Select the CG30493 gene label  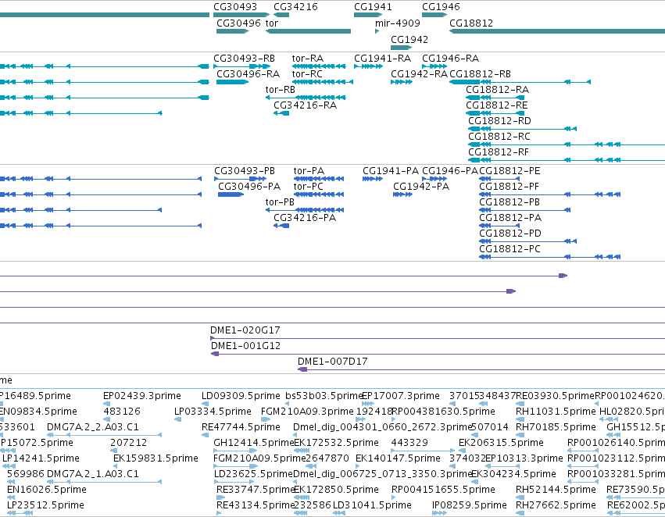(x=235, y=7)
